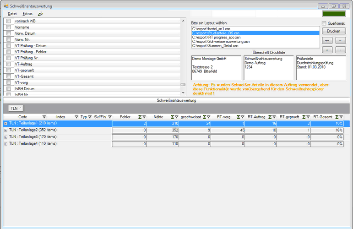Expand the TLN Teilanlage1 group row

(5, 124)
